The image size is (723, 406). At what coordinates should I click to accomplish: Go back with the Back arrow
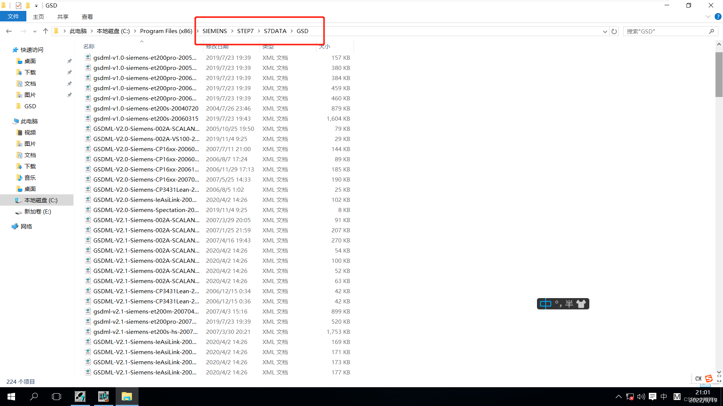pos(9,31)
